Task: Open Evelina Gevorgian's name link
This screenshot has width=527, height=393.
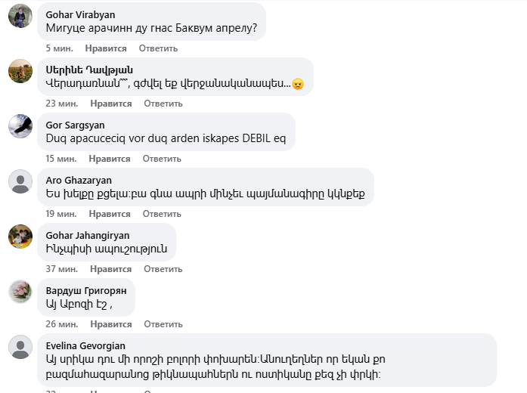Action: [x=85, y=346]
